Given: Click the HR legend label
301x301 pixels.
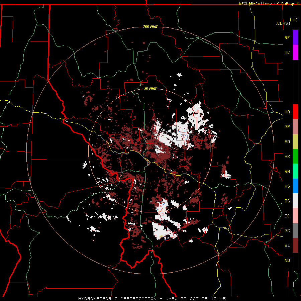Looking at the screenshot, I should pos(287,157).
